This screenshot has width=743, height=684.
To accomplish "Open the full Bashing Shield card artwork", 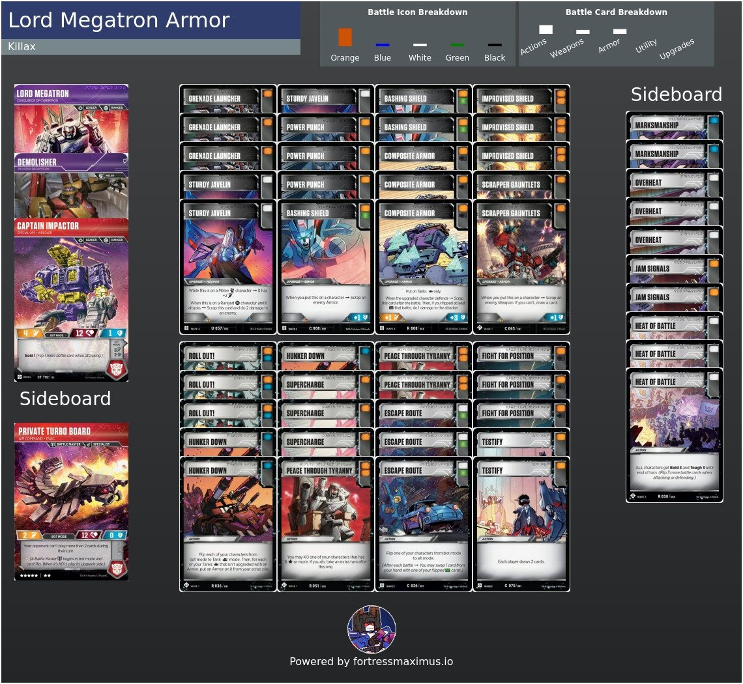I will [325, 249].
